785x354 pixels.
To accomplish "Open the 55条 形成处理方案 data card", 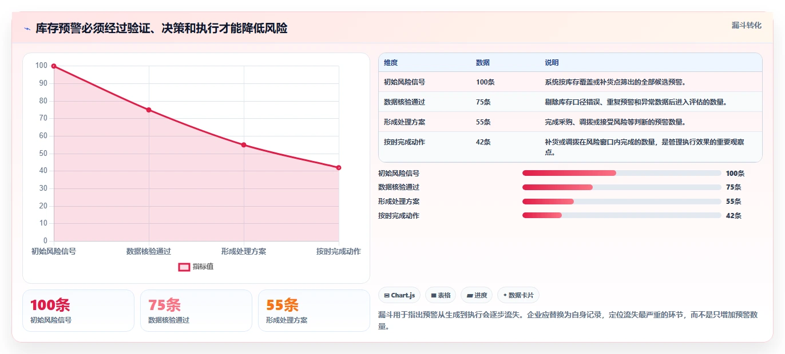I will [314, 311].
